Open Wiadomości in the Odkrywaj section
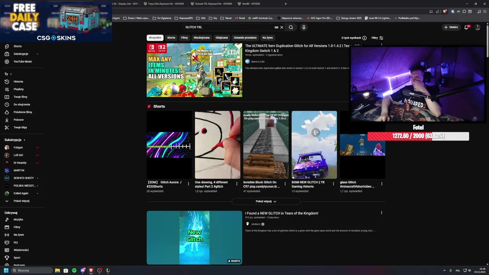 pos(21,250)
